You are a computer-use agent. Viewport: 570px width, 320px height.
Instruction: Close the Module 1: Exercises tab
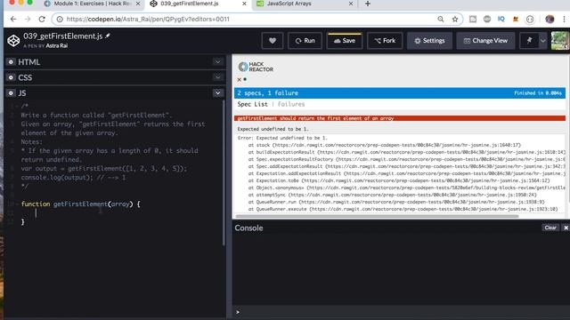(138, 4)
